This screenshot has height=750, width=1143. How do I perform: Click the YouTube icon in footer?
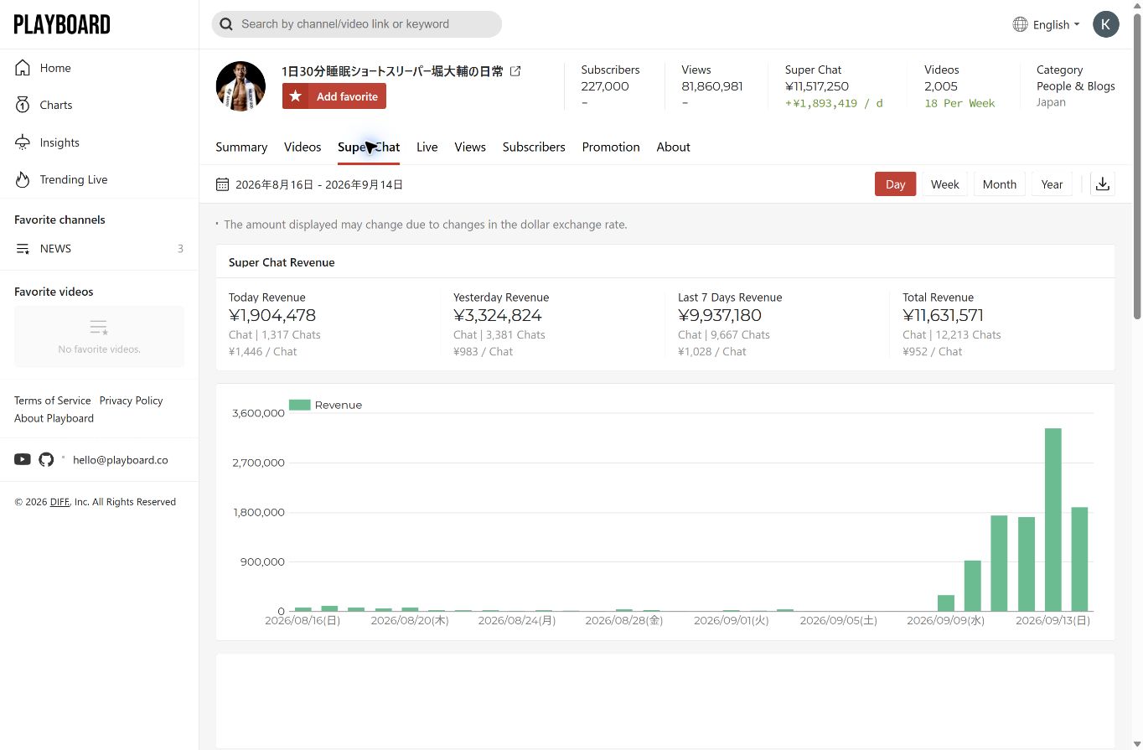point(23,459)
